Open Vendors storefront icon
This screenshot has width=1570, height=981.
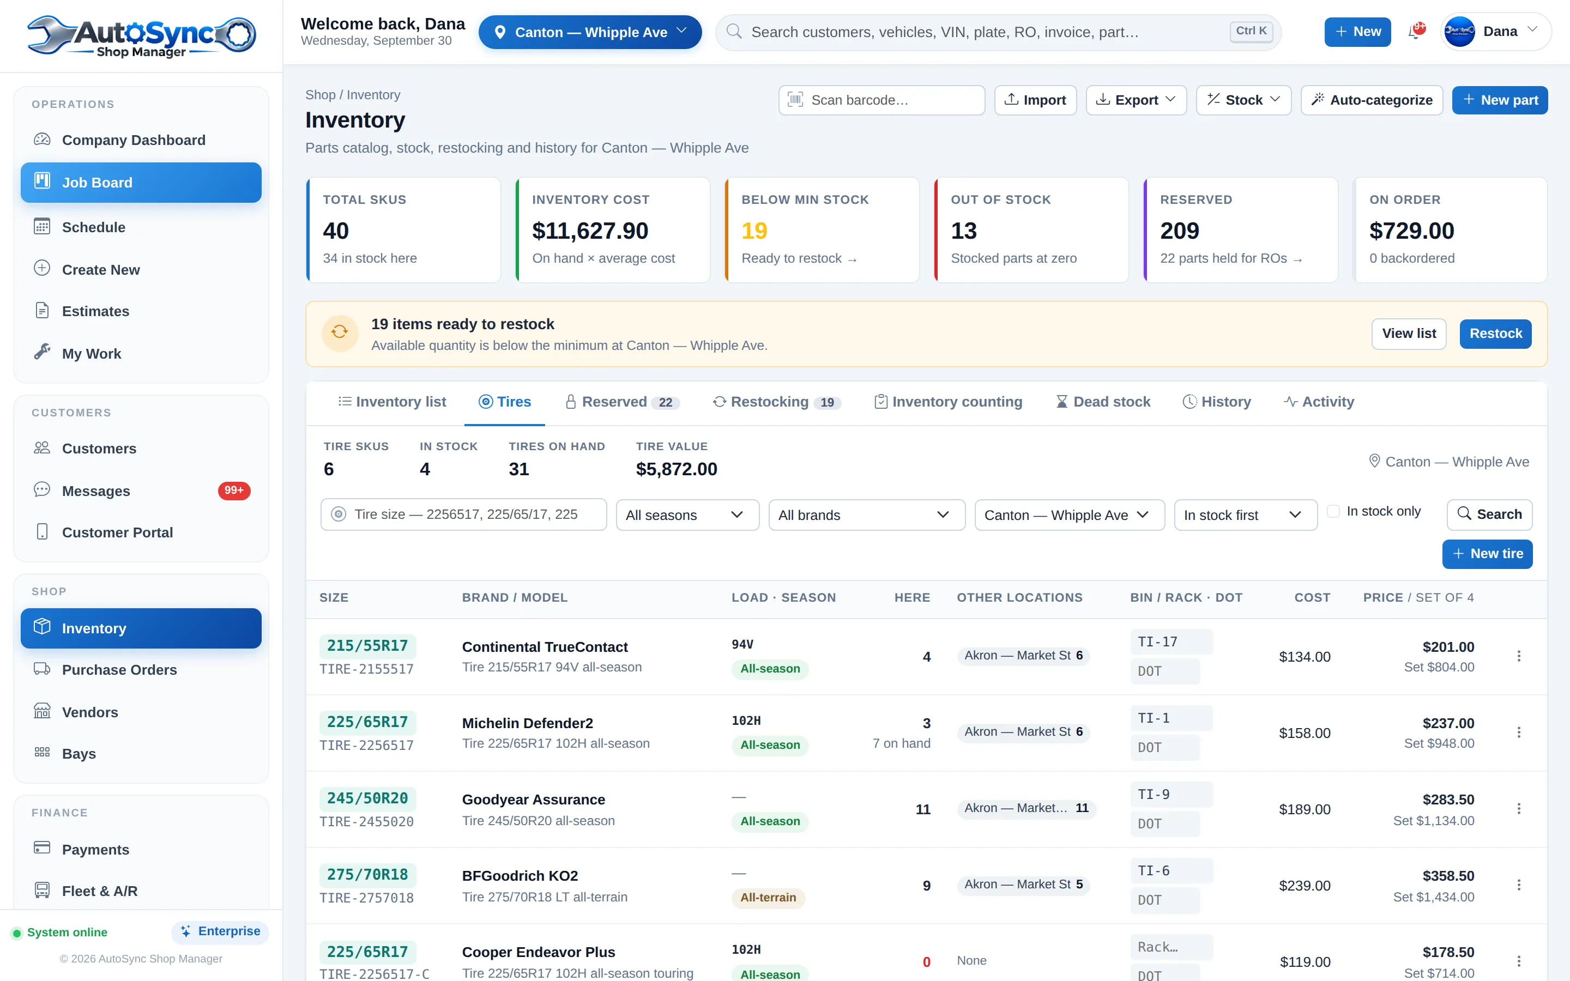coord(42,711)
